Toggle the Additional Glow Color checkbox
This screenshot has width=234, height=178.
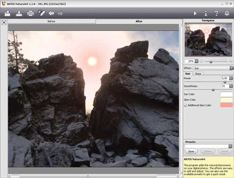185,106
